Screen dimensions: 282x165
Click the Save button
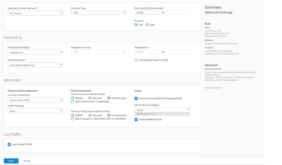tap(11, 161)
